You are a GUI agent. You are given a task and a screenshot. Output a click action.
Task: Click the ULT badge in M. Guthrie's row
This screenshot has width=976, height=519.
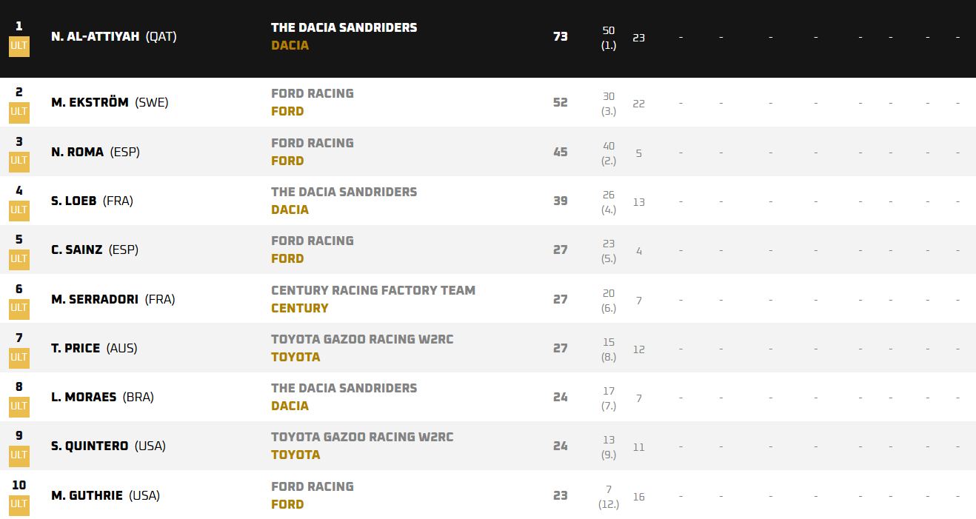click(19, 504)
